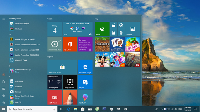Open the Groove Music small tile
This screenshot has height=112, width=200.
[x=121, y=25]
